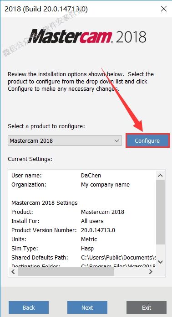Image resolution: width=172 pixels, height=317 pixels.
Task: Close the installer with the X icon
Action: [x=164, y=9]
